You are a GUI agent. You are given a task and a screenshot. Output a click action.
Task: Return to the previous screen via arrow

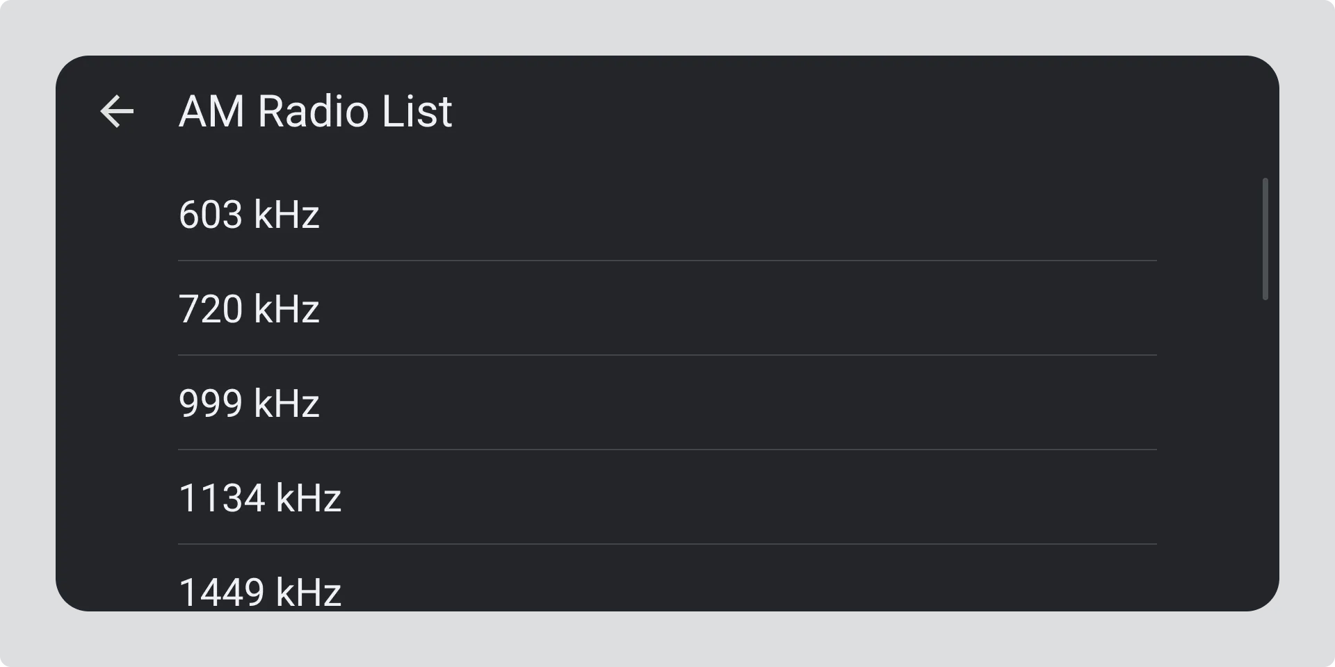click(x=117, y=111)
